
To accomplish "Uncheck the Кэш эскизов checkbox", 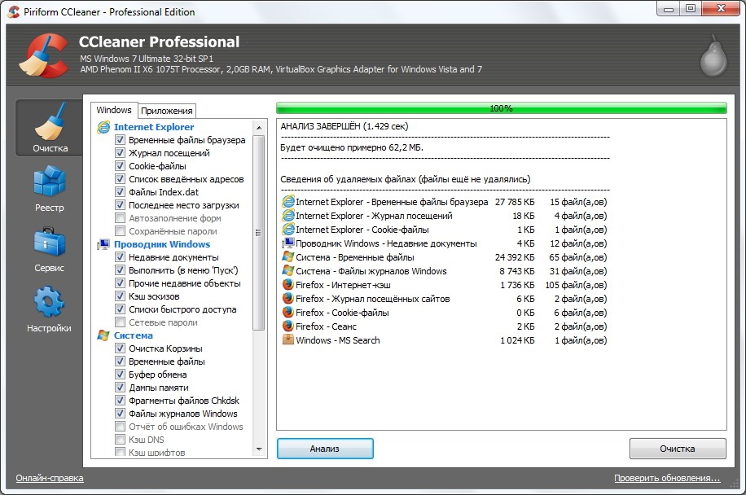I will (121, 296).
